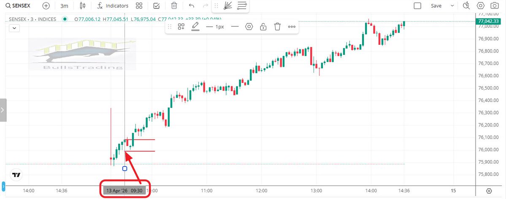Image resolution: width=506 pixels, height=199 pixels.
Task: Click the high value H77,045.51
Action: [116, 19]
